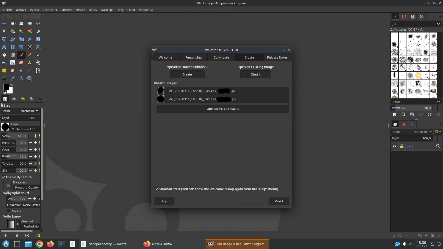
Task: Open the Dynamika picker button
Action: coord(8,185)
